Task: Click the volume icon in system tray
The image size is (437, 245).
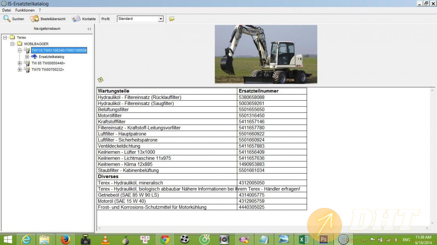Action: point(396,240)
